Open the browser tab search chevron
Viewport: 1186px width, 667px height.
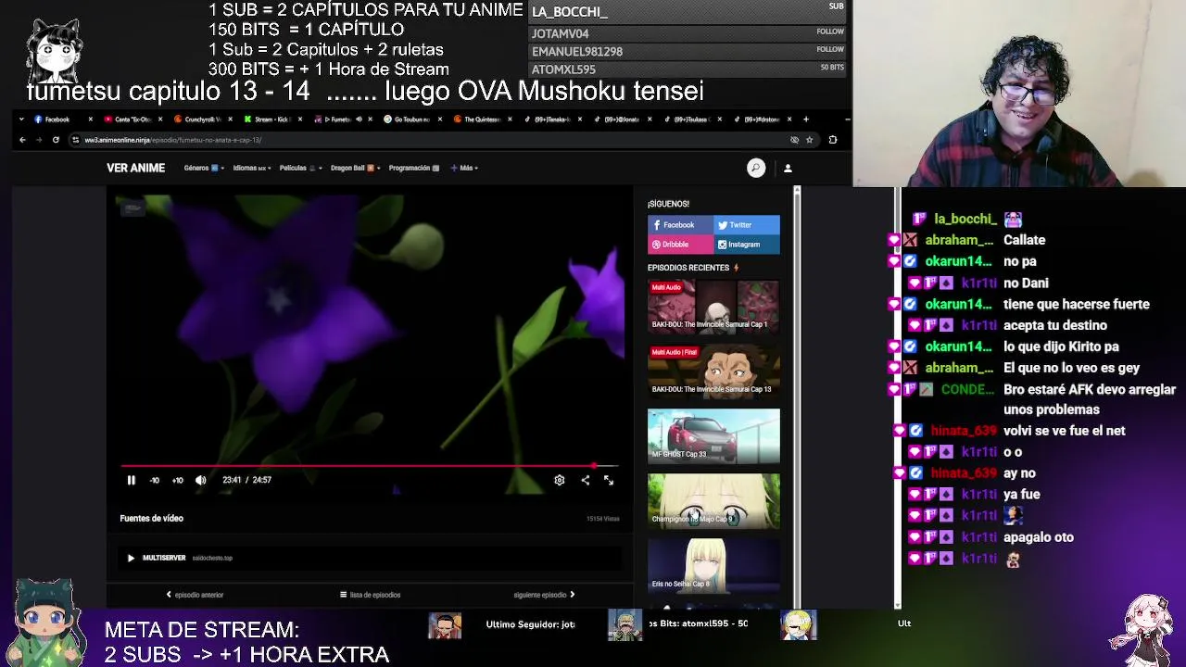(20, 120)
